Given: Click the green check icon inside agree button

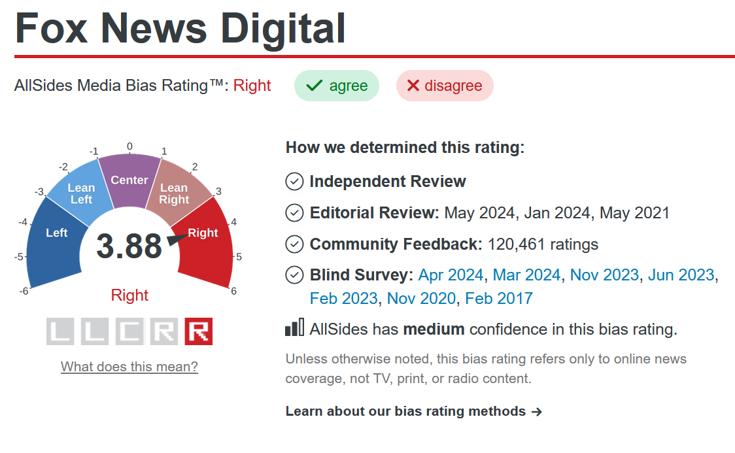Looking at the screenshot, I should pyautogui.click(x=314, y=85).
